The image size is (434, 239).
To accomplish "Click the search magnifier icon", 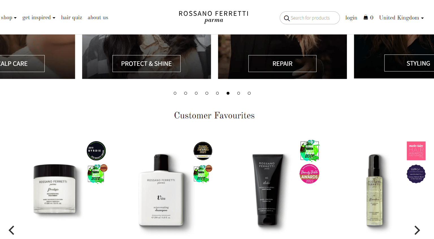I will coord(287,18).
